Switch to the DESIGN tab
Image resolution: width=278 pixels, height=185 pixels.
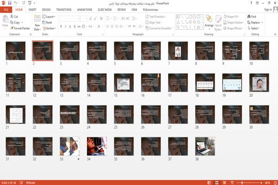click(46, 10)
